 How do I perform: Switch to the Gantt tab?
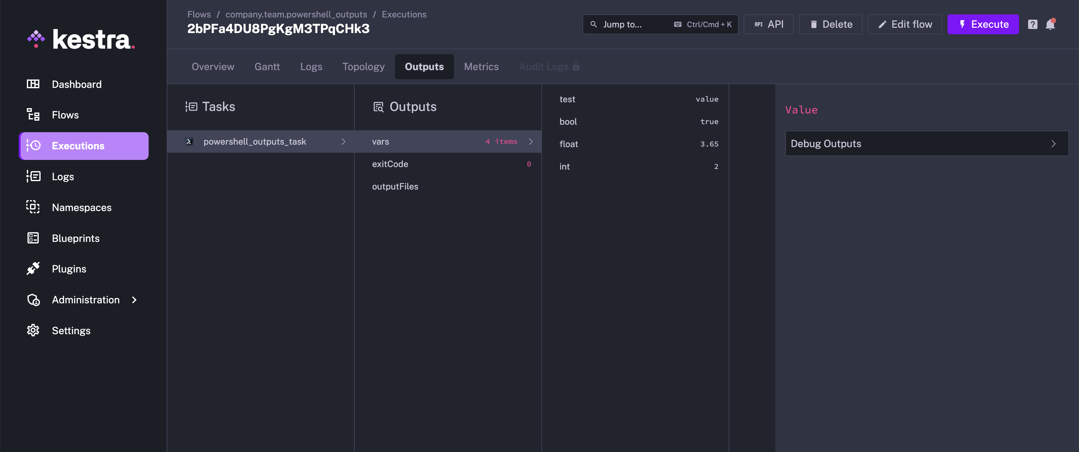tap(267, 66)
